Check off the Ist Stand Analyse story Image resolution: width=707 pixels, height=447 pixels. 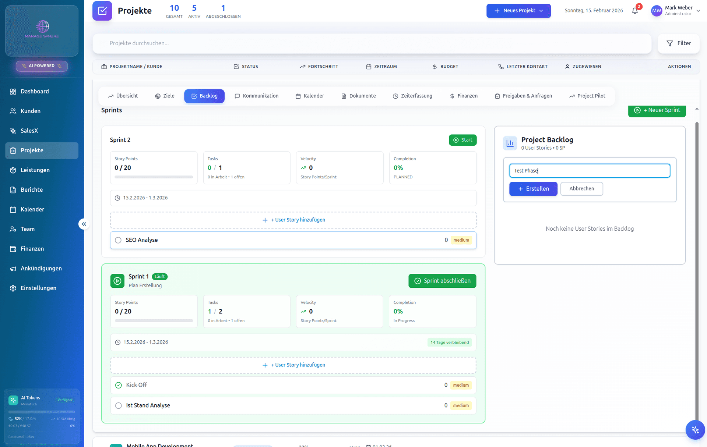pos(118,405)
